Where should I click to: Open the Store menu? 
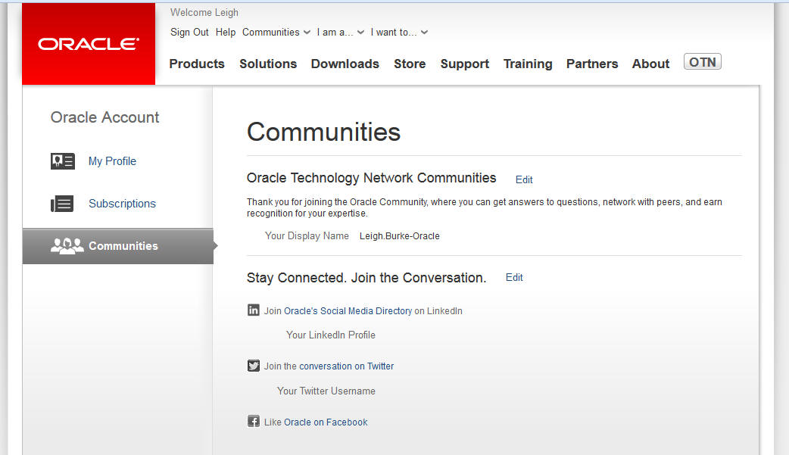coord(410,64)
